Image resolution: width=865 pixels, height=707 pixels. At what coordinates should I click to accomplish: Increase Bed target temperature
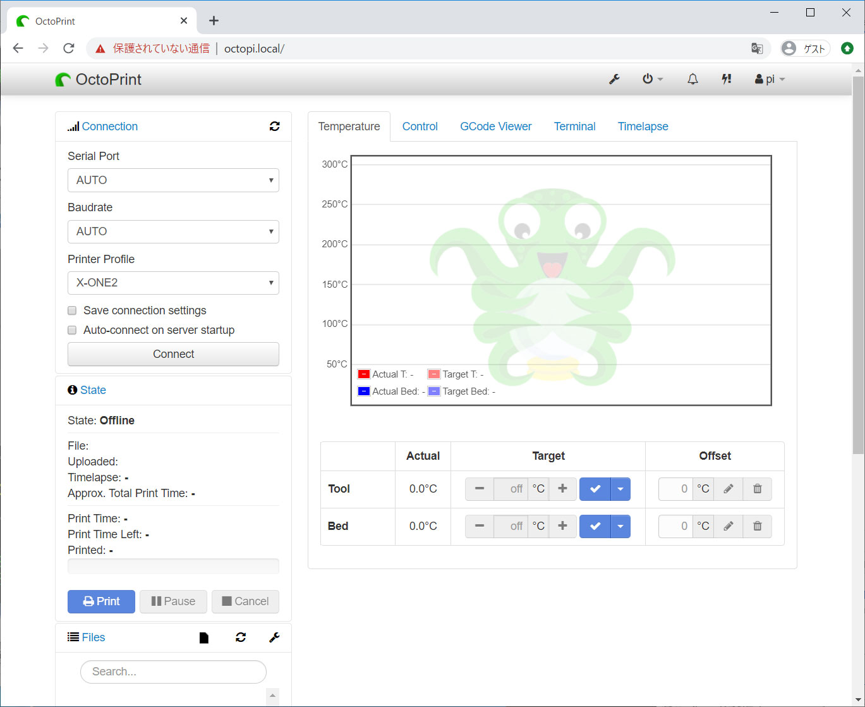pyautogui.click(x=562, y=526)
